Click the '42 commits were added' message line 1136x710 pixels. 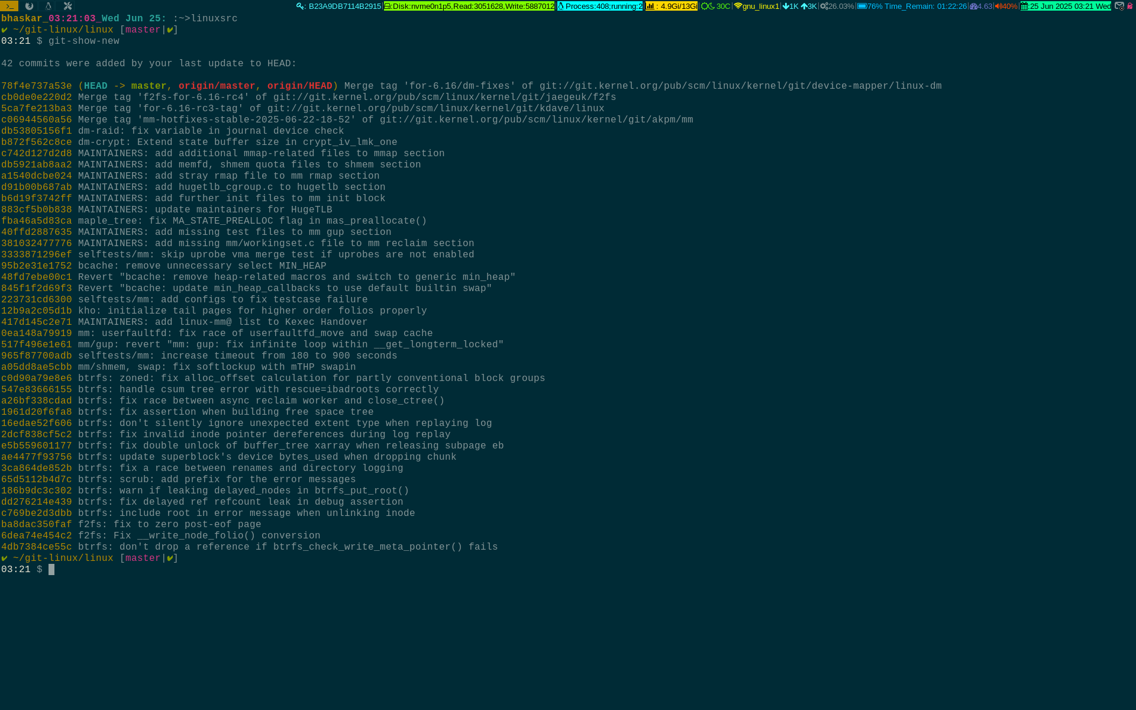click(149, 63)
